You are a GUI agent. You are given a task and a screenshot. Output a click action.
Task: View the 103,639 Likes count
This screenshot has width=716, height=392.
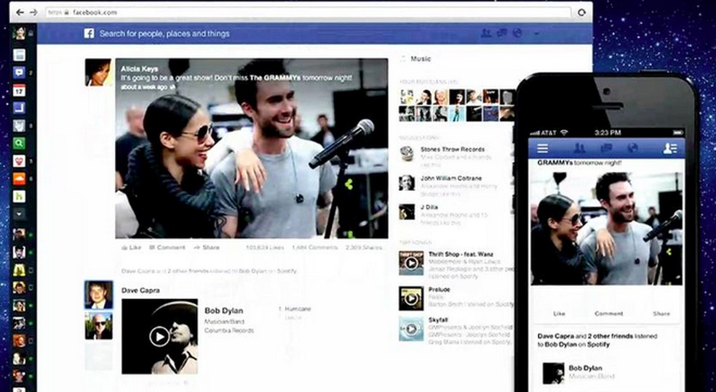click(x=265, y=248)
